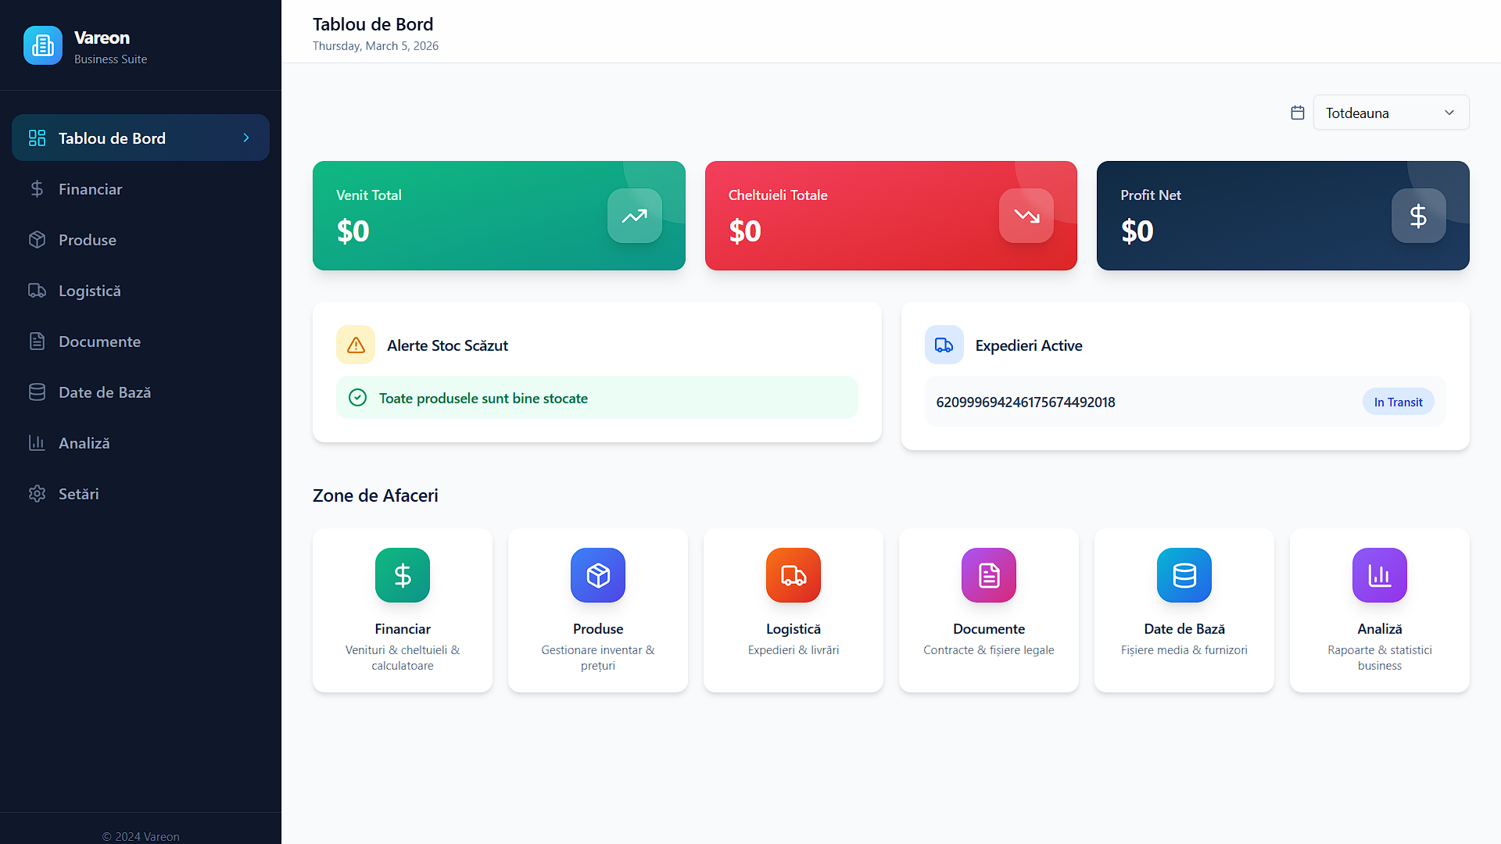Image resolution: width=1501 pixels, height=844 pixels.
Task: Click the Vareon building logo icon
Action: point(43,45)
